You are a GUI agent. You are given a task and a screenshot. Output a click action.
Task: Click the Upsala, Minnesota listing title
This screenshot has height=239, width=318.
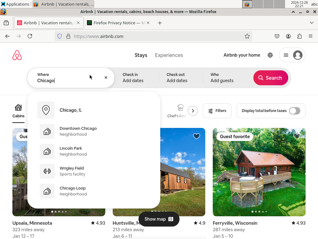pyautogui.click(x=32, y=223)
